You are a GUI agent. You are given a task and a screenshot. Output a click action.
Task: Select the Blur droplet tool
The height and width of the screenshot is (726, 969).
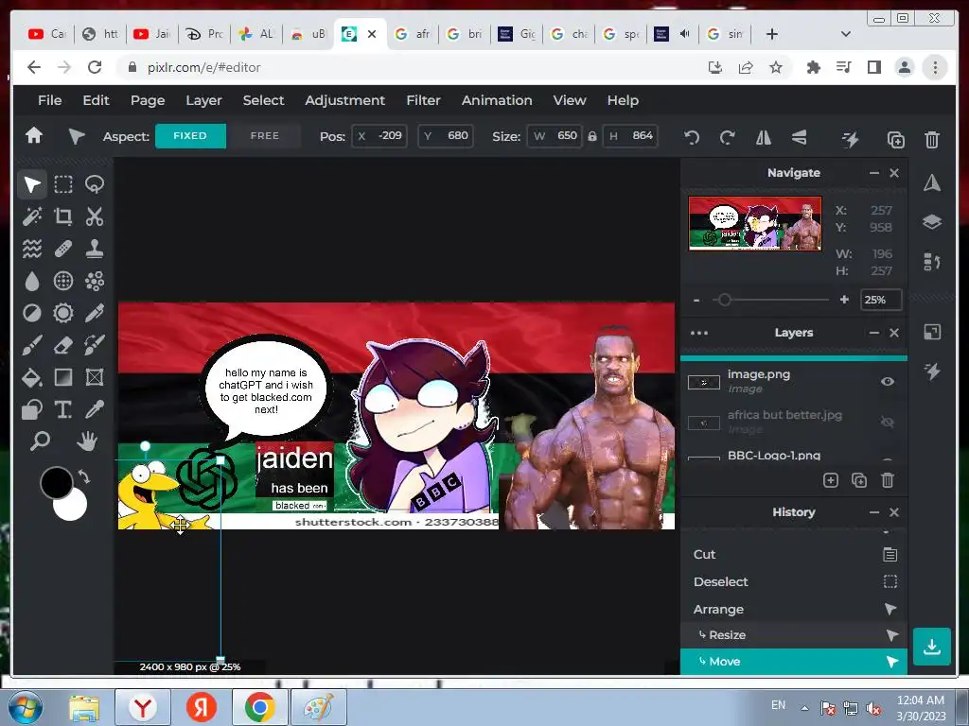31,281
